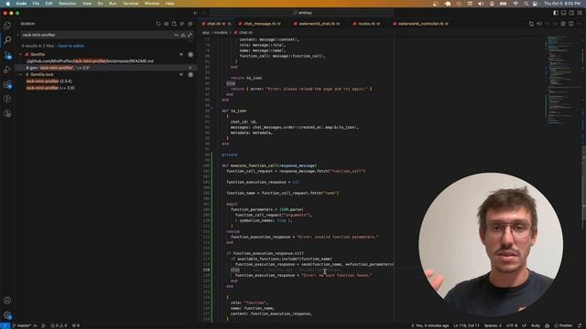View search results as tree
Screen dimensions: 586x329
tap(182, 24)
